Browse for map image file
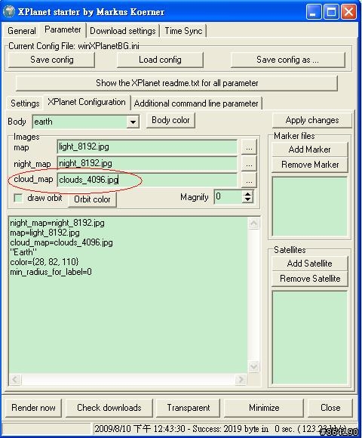The height and width of the screenshot is (438, 362). (249, 147)
